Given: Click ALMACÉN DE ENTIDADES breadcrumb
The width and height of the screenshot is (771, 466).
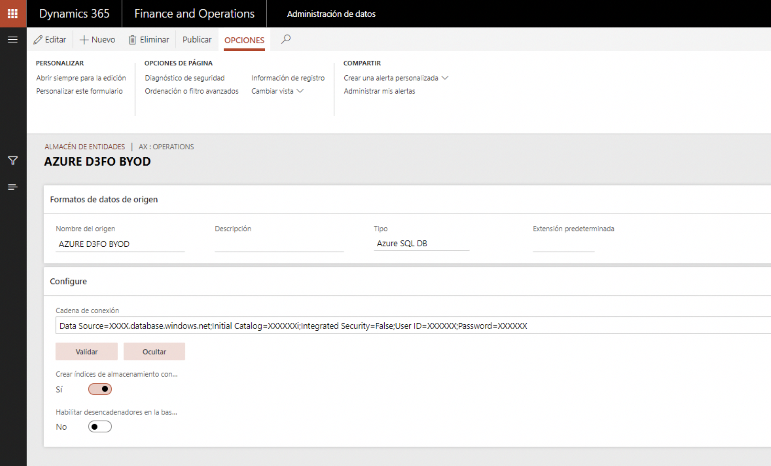Looking at the screenshot, I should [x=85, y=147].
